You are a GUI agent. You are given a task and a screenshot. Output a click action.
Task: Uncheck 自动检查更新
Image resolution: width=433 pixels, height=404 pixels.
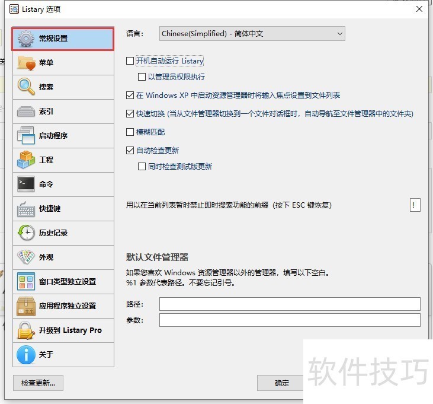pos(130,151)
